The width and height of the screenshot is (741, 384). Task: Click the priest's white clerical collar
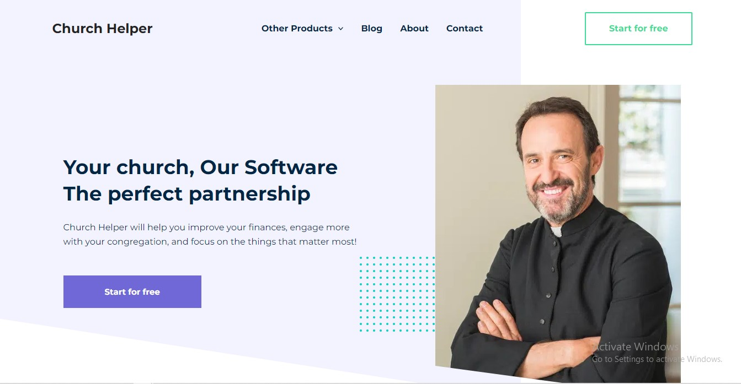coord(557,231)
